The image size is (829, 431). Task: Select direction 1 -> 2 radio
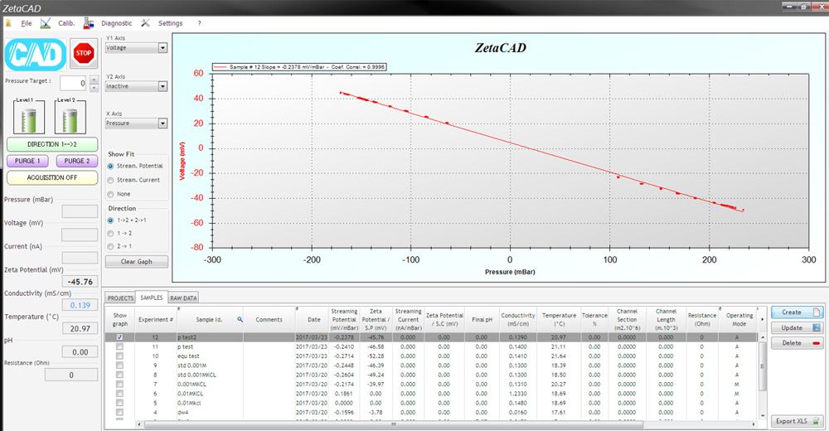(110, 233)
